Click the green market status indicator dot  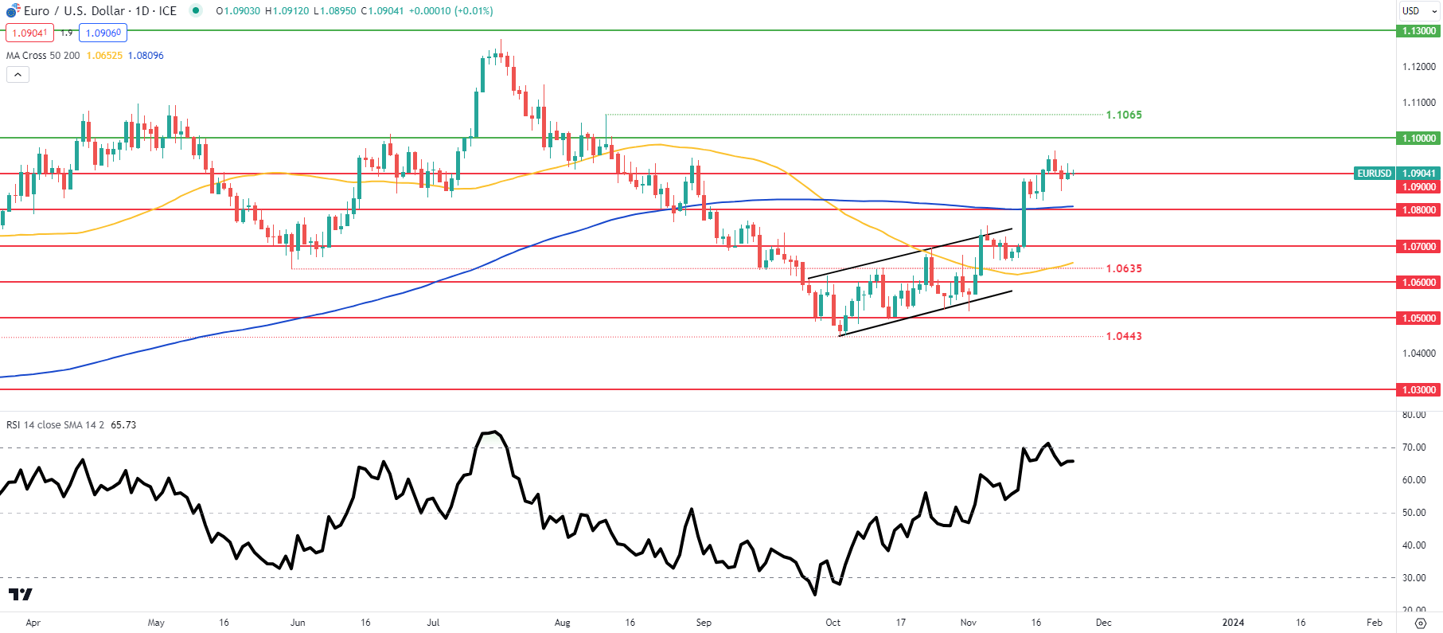(x=196, y=11)
